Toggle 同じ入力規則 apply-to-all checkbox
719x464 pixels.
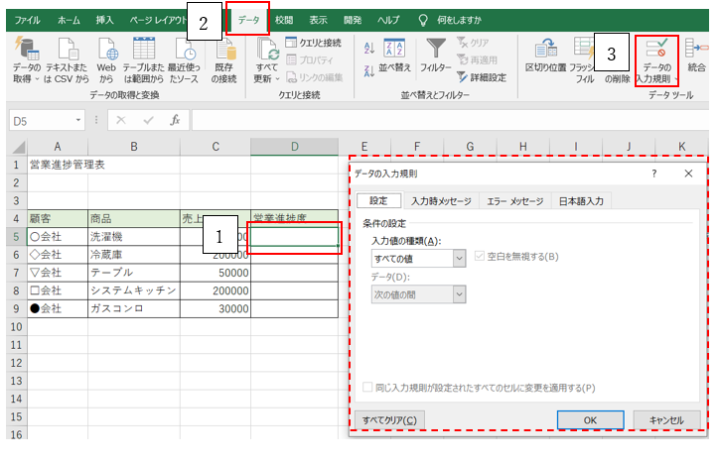tap(368, 388)
